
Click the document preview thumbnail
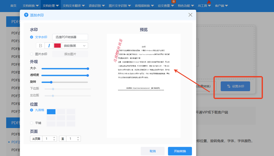(x=144, y=86)
